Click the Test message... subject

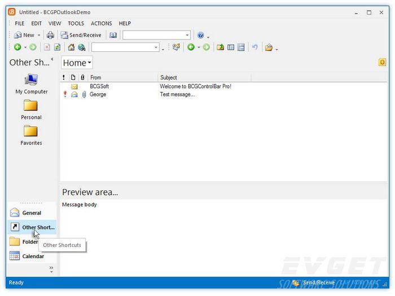177,94
